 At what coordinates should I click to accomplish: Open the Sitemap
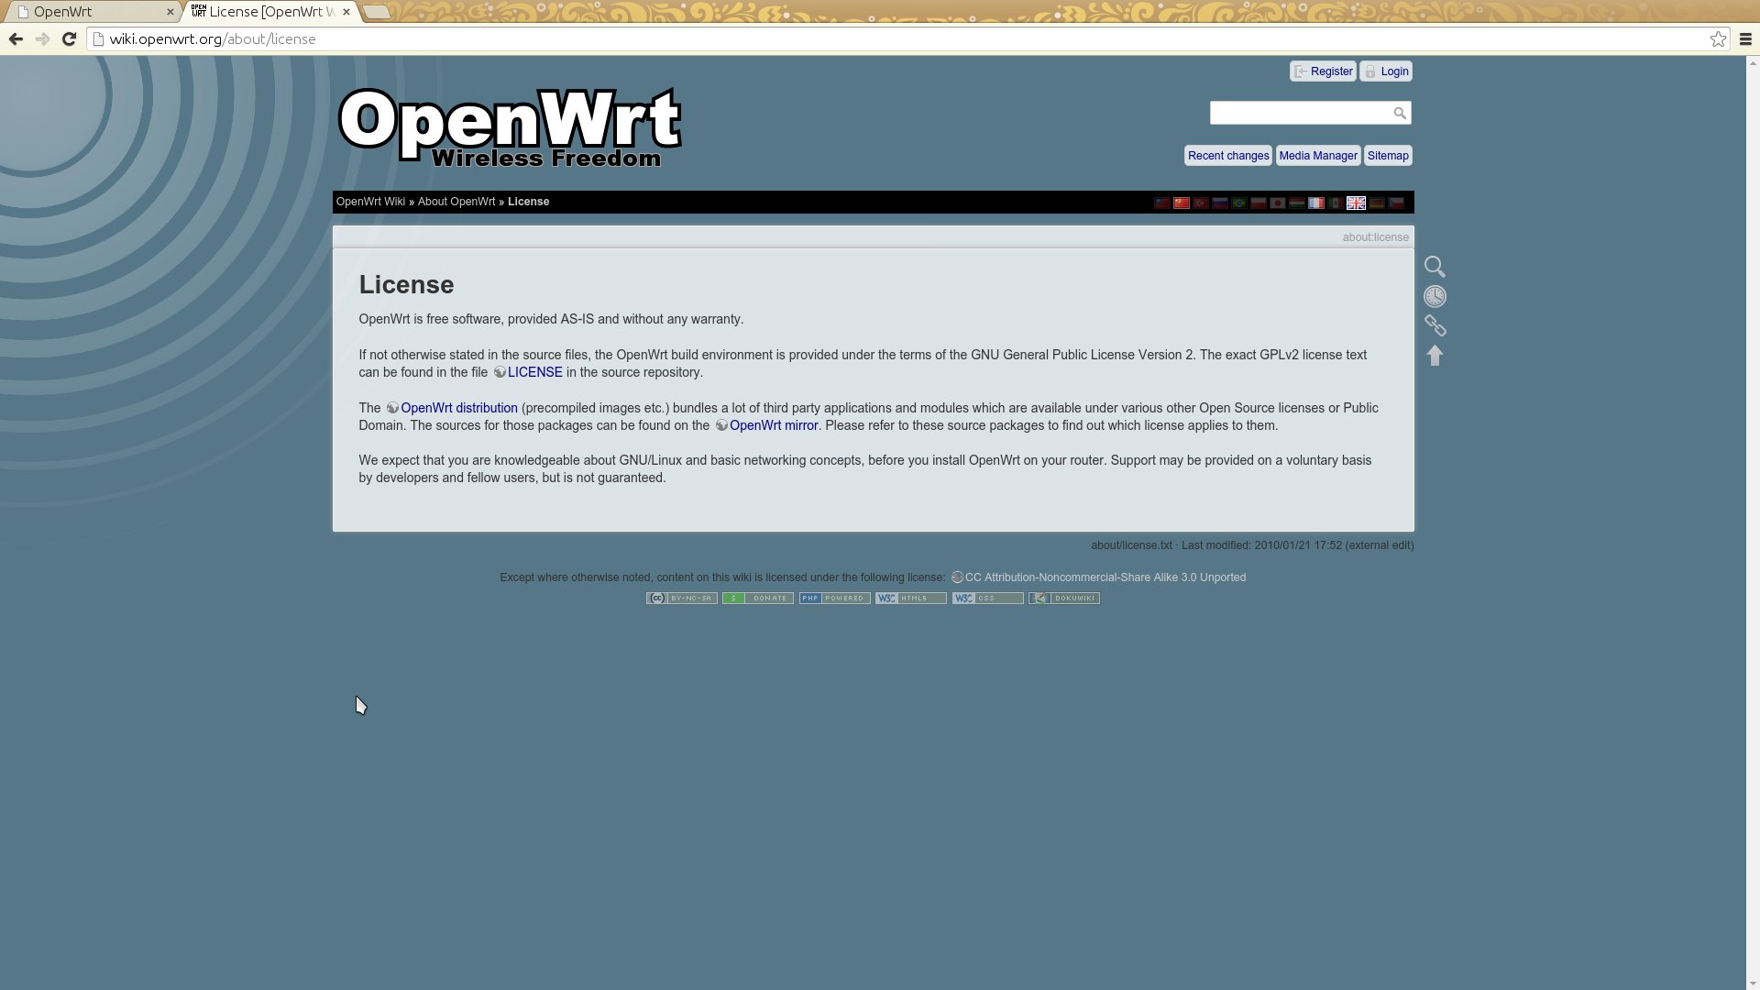1388,156
